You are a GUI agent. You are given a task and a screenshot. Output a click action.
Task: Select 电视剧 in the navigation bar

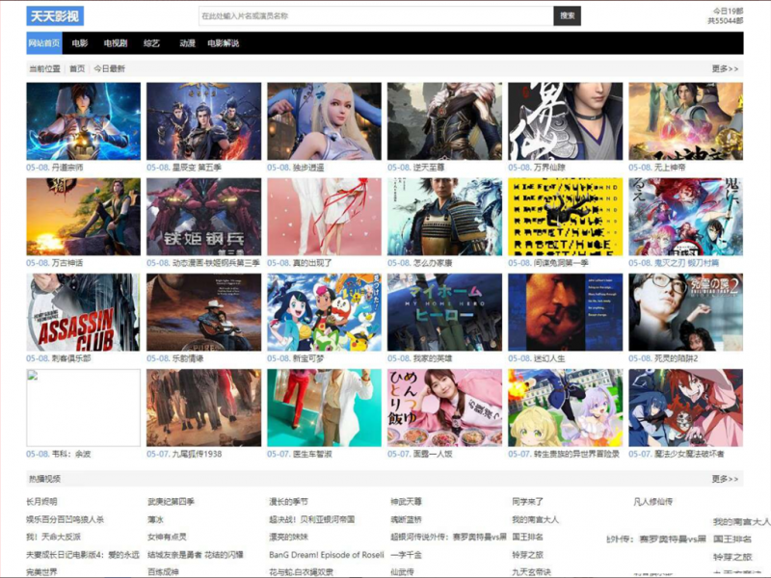(116, 43)
